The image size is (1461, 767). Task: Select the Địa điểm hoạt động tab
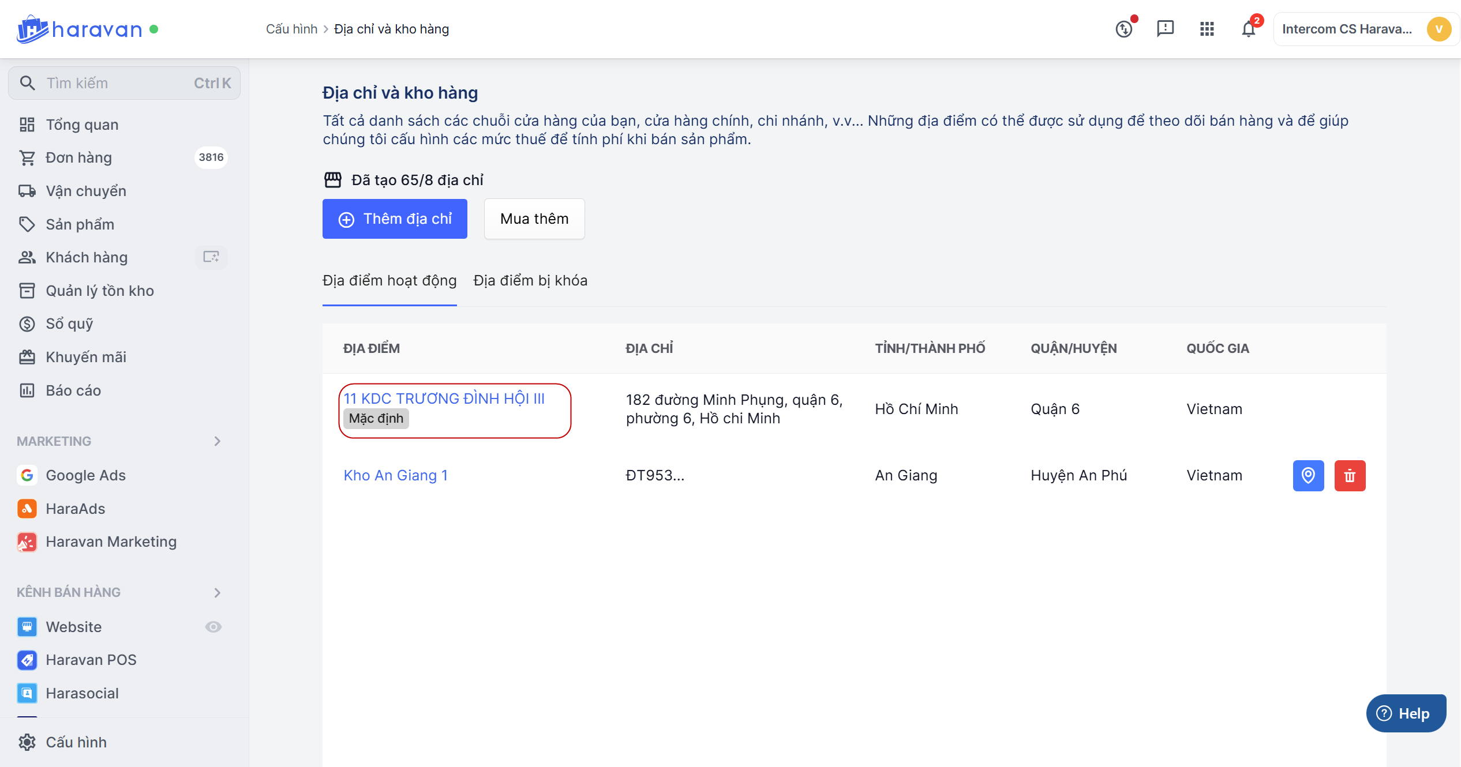click(389, 281)
